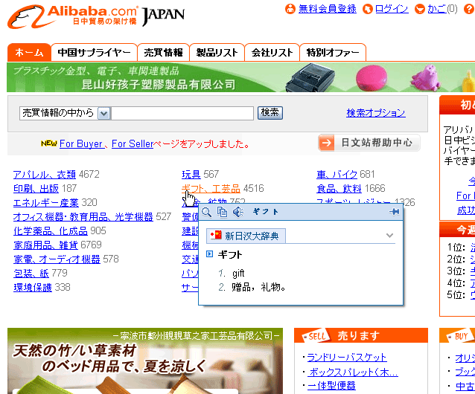Open the dictionary list chevron dropdown

pyautogui.click(x=389, y=236)
